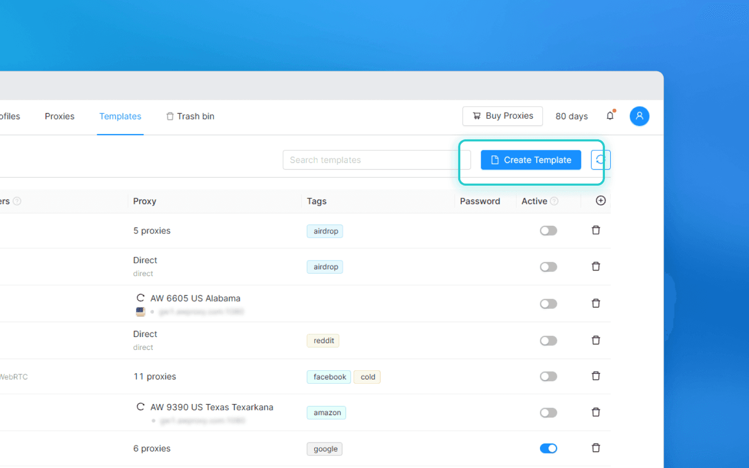The width and height of the screenshot is (749, 468).
Task: Delete the reddit tagged template
Action: point(596,341)
